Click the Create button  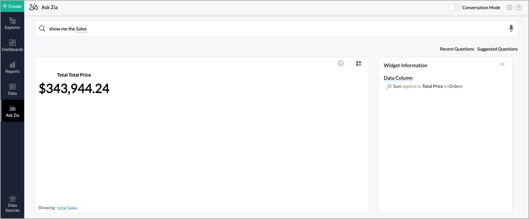coord(12,6)
